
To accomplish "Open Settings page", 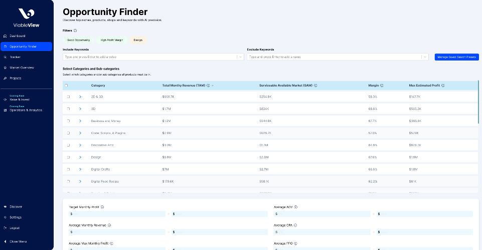I will [16, 217].
